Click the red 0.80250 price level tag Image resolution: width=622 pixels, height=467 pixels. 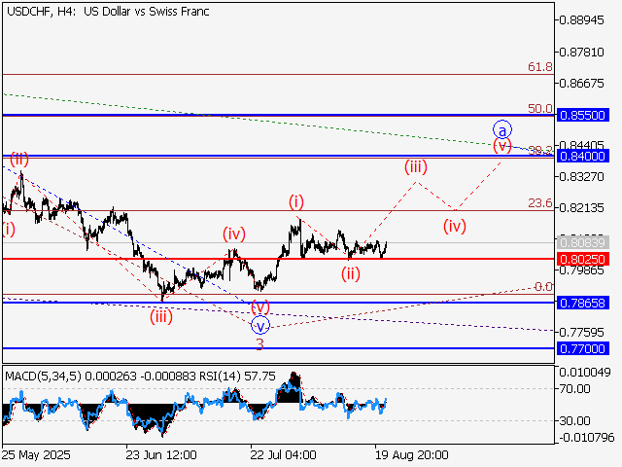coord(583,259)
